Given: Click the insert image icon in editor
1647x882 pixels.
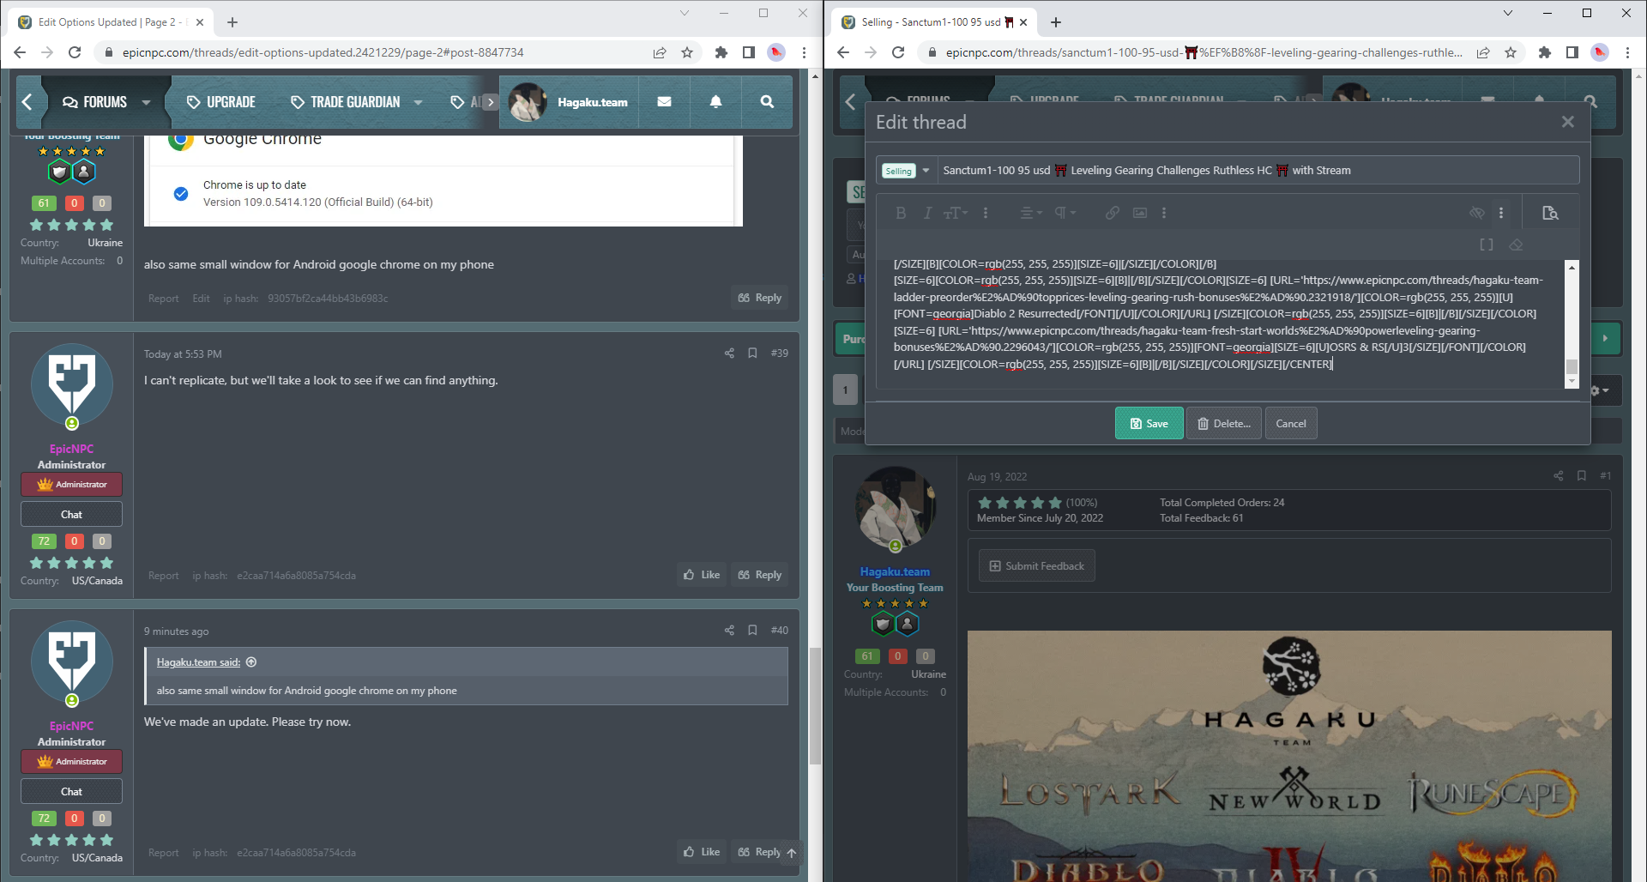Looking at the screenshot, I should click(x=1140, y=213).
